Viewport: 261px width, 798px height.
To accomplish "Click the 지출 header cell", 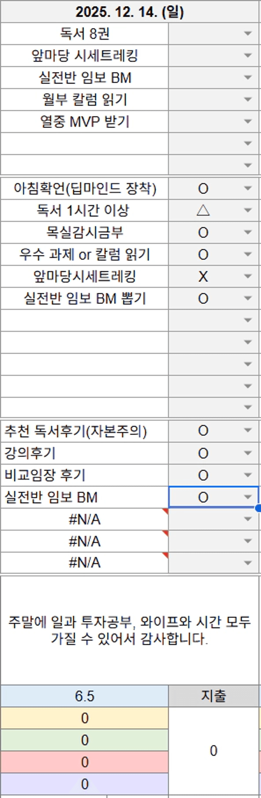I will pos(213,696).
